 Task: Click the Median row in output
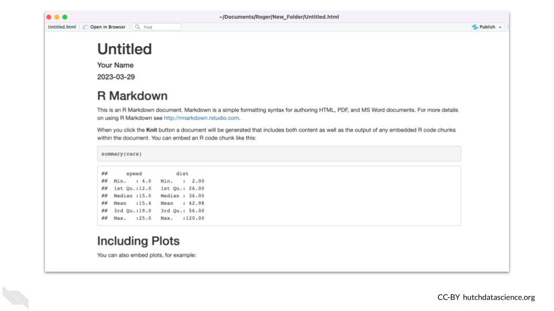click(x=152, y=196)
